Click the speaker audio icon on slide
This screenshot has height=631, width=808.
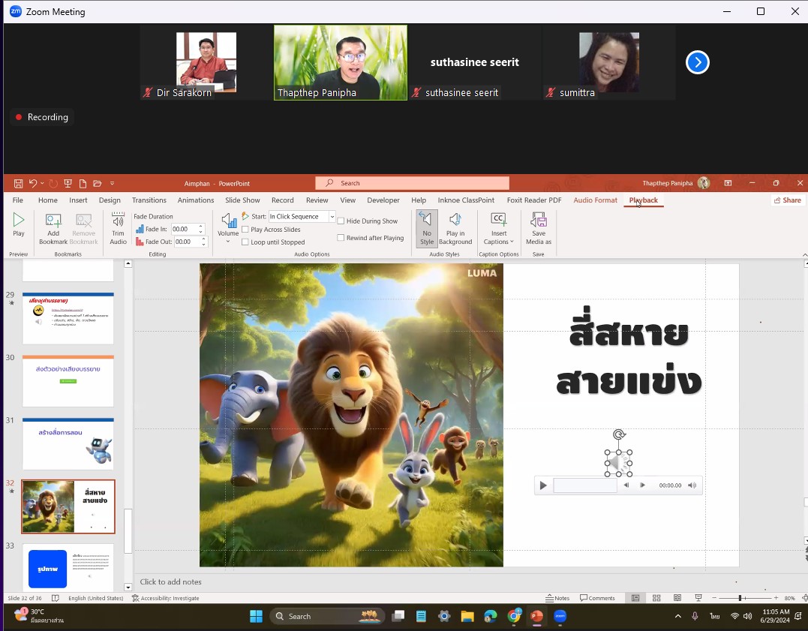pyautogui.click(x=618, y=463)
